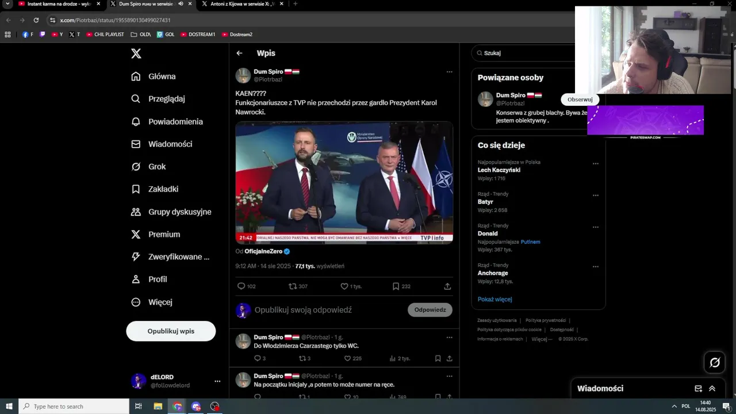The width and height of the screenshot is (736, 414).
Task: Open options for Batyr trend
Action: click(x=596, y=195)
